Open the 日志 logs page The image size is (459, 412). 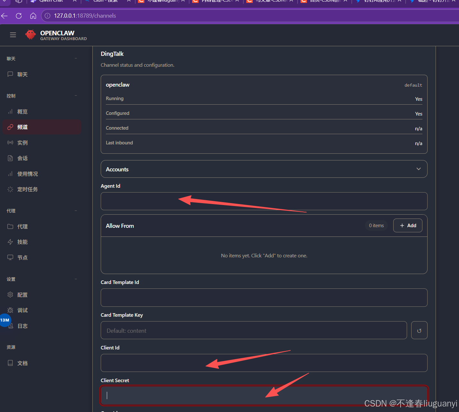pyautogui.click(x=42, y=326)
